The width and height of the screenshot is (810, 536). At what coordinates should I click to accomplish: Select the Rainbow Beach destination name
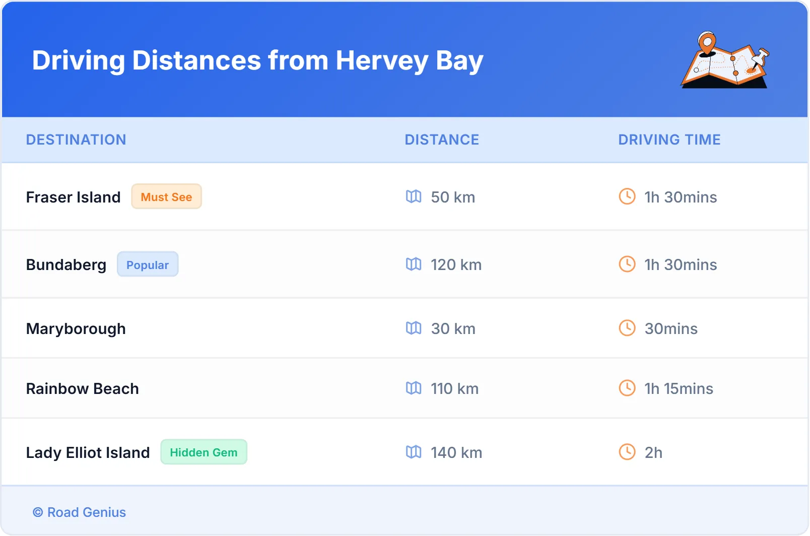click(83, 389)
